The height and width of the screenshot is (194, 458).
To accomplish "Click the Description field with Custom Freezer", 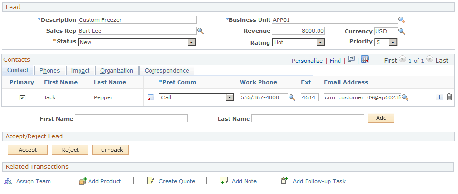I will [137, 20].
